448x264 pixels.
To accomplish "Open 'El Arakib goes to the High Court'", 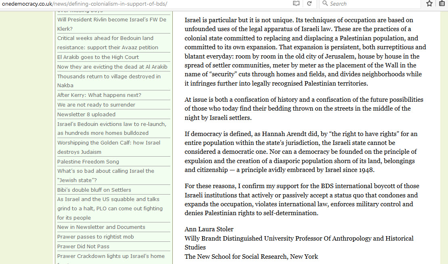I will (98, 57).
